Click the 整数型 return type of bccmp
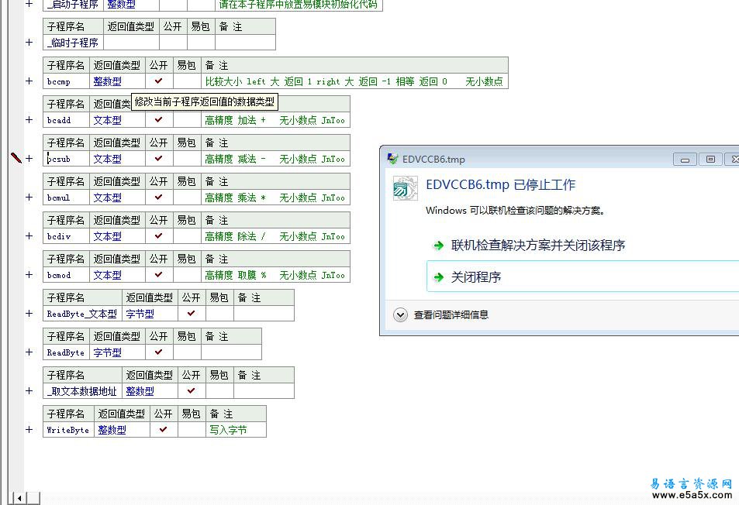 point(107,81)
